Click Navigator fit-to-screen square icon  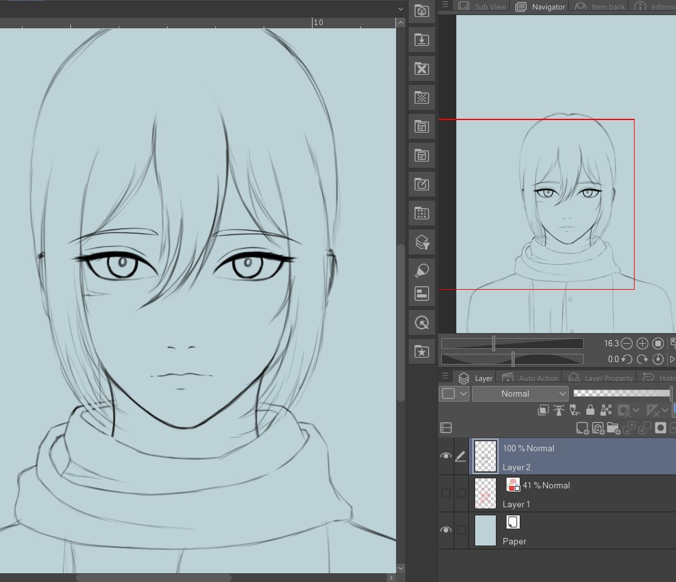coord(658,343)
